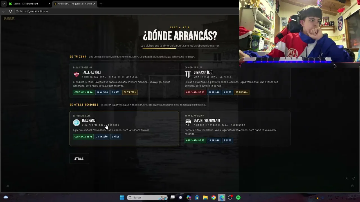The height and width of the screenshot is (202, 360).
Task: Click the Gimnasia 'DE TU ZONA' tag
Action: tap(242, 92)
